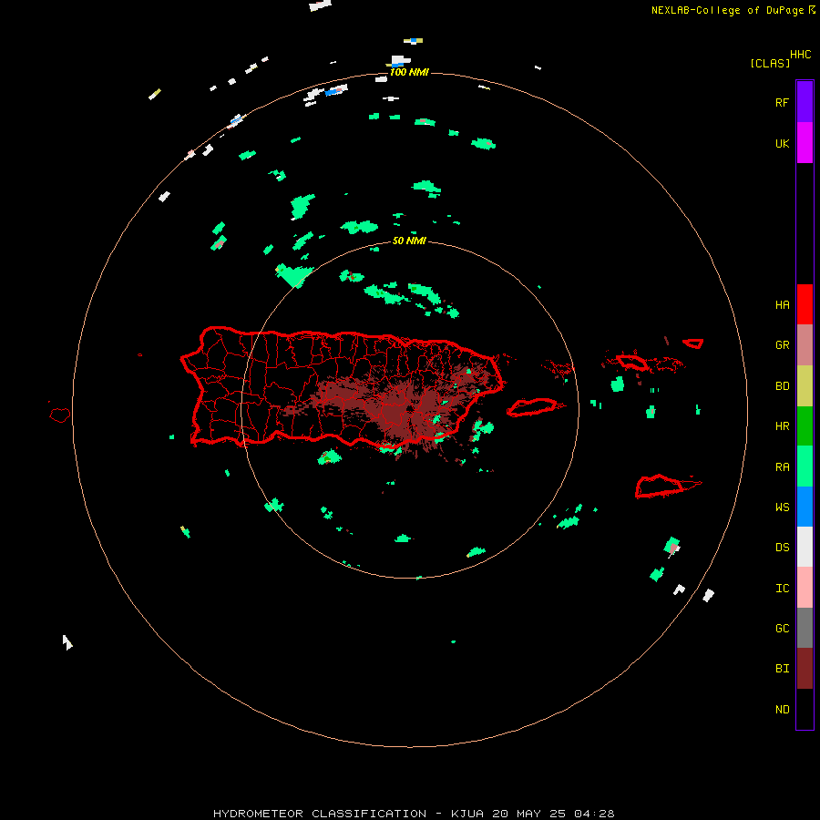
Task: Click the 100 NMI range ring label
Action: tap(409, 72)
